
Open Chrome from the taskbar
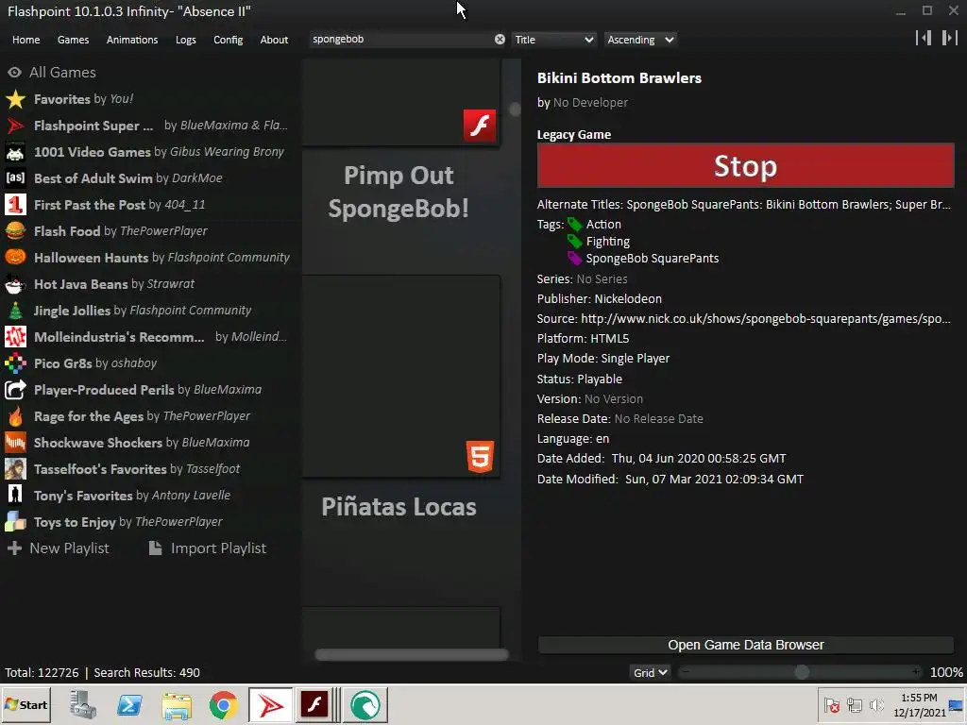coord(223,705)
